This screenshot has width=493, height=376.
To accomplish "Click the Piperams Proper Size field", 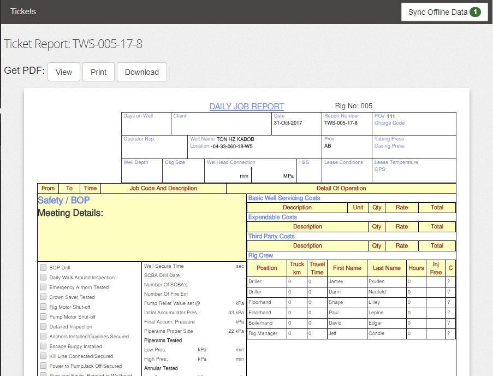I will pyautogui.click(x=194, y=331).
